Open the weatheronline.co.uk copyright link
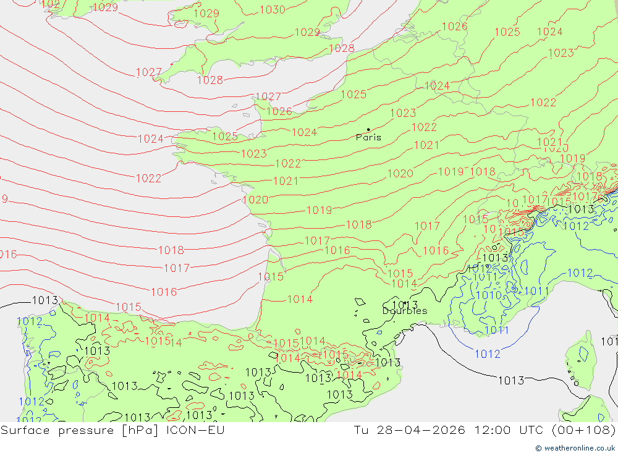Screen dimensions: 618x453 [575, 448]
